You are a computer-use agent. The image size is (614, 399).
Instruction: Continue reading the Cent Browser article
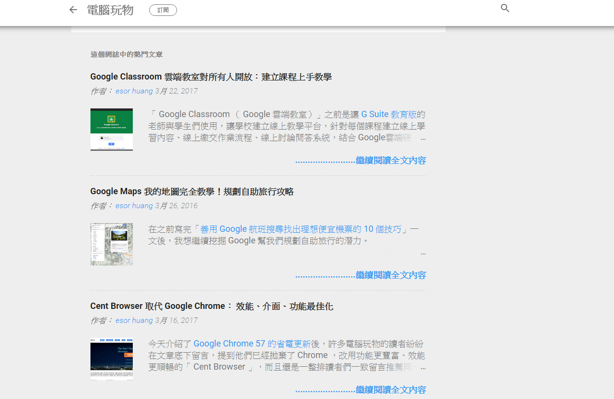(360, 390)
